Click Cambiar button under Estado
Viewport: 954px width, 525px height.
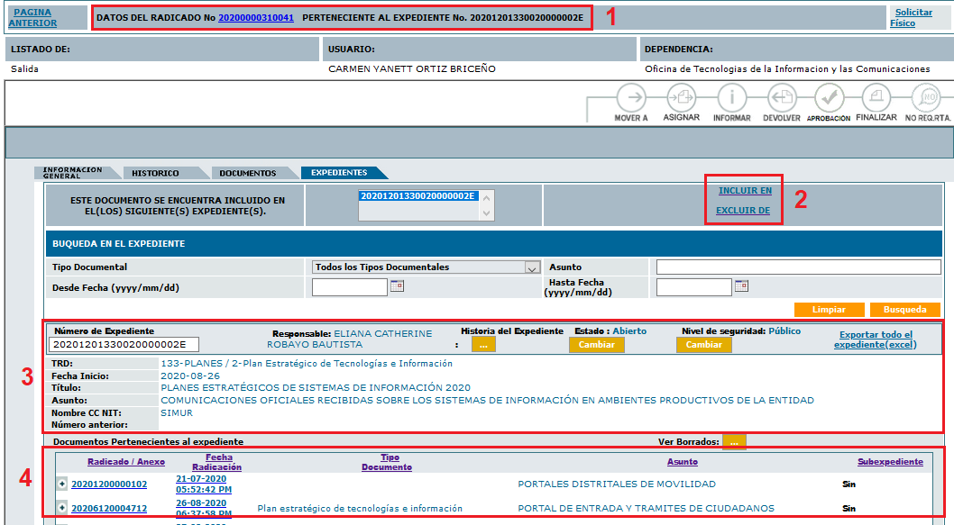point(596,345)
